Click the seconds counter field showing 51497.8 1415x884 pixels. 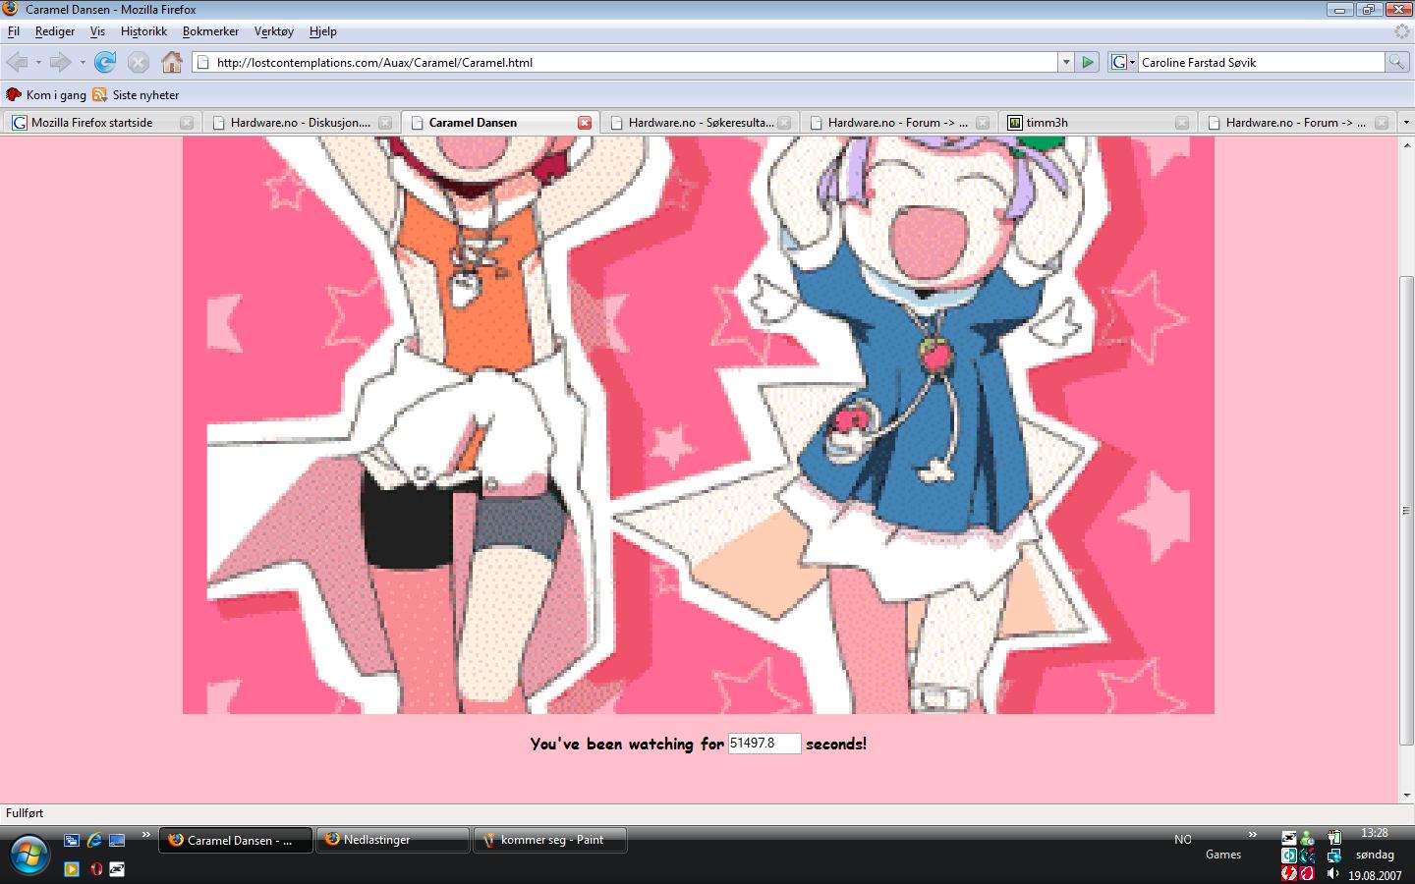pyautogui.click(x=764, y=744)
